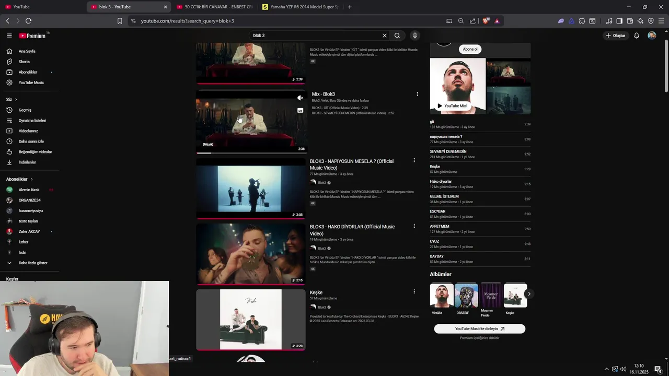
Task: Open a new browser tab
Action: click(x=350, y=7)
